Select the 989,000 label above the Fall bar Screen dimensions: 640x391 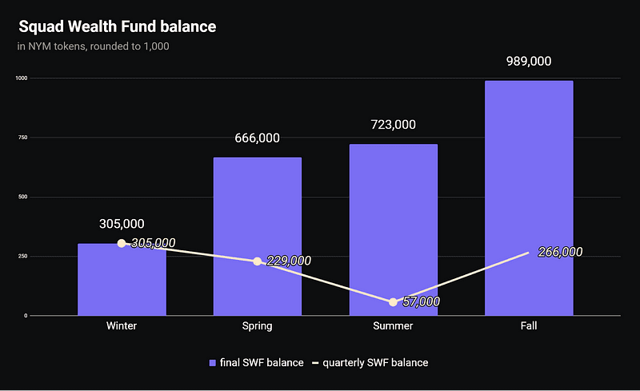click(x=529, y=62)
